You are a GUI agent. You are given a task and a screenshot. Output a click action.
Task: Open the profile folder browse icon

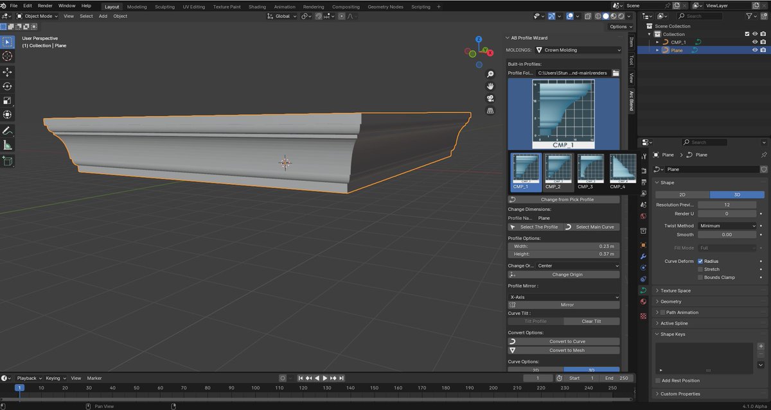[615, 73]
